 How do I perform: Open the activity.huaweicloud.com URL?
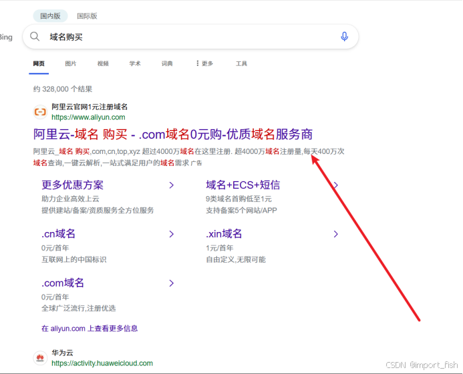(102, 363)
